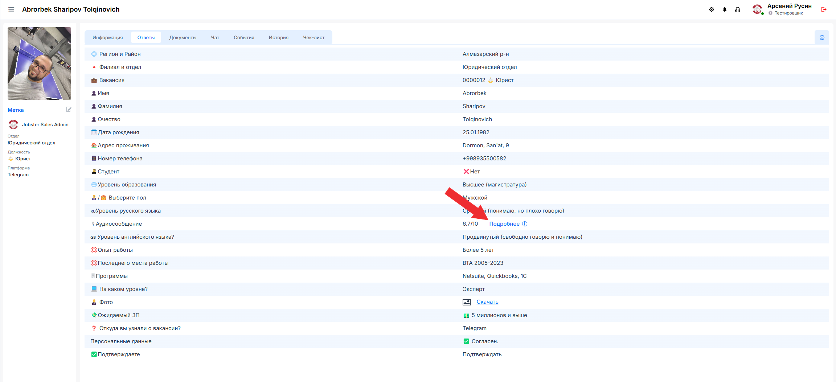
Task: Click the briefcase icon by Вакансия
Action: click(94, 80)
